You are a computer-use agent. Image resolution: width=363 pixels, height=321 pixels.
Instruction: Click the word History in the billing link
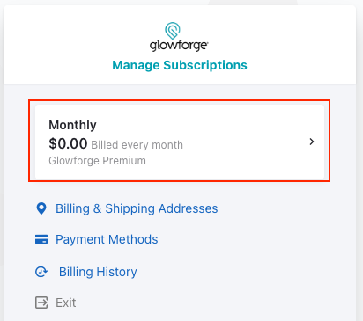coord(117,272)
